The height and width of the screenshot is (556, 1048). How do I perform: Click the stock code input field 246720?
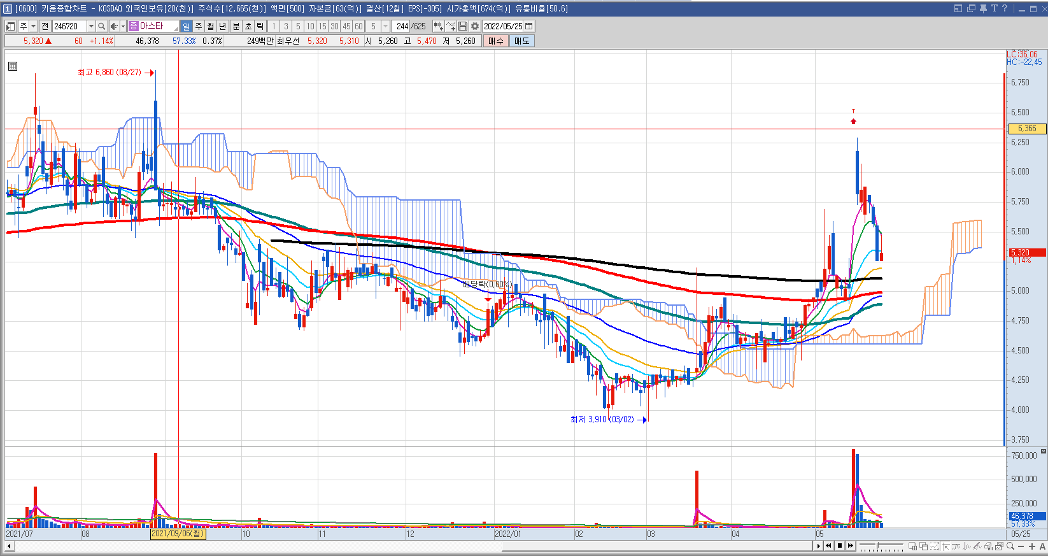(x=69, y=26)
